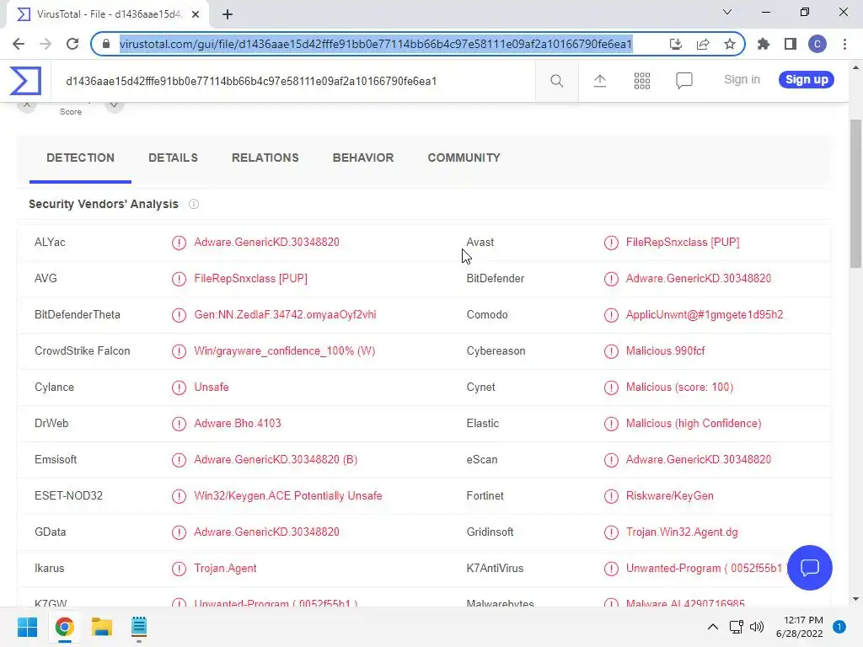
Task: Click Cybereason result Malicious.990fcf
Action: tap(666, 351)
